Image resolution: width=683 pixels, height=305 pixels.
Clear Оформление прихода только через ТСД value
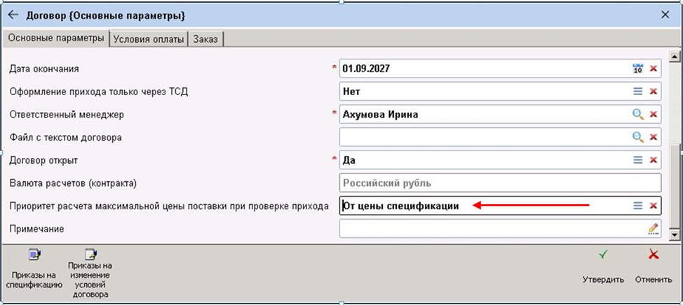[654, 91]
